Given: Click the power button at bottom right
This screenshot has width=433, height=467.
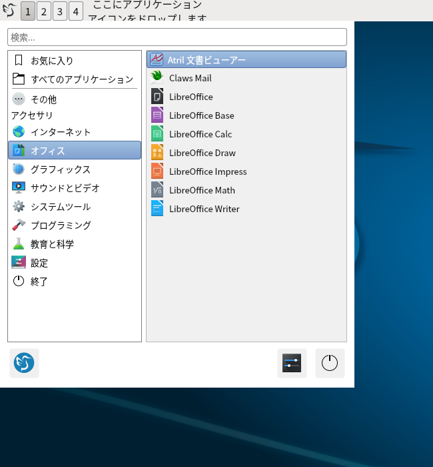Looking at the screenshot, I should [330, 363].
